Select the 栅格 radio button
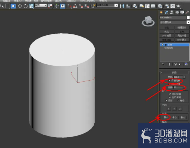190x148 pixels. tap(178, 100)
